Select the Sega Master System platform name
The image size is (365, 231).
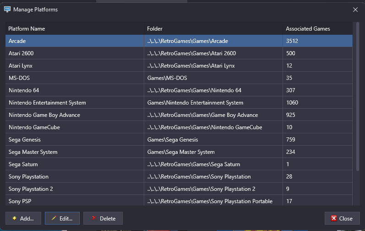pos(33,152)
